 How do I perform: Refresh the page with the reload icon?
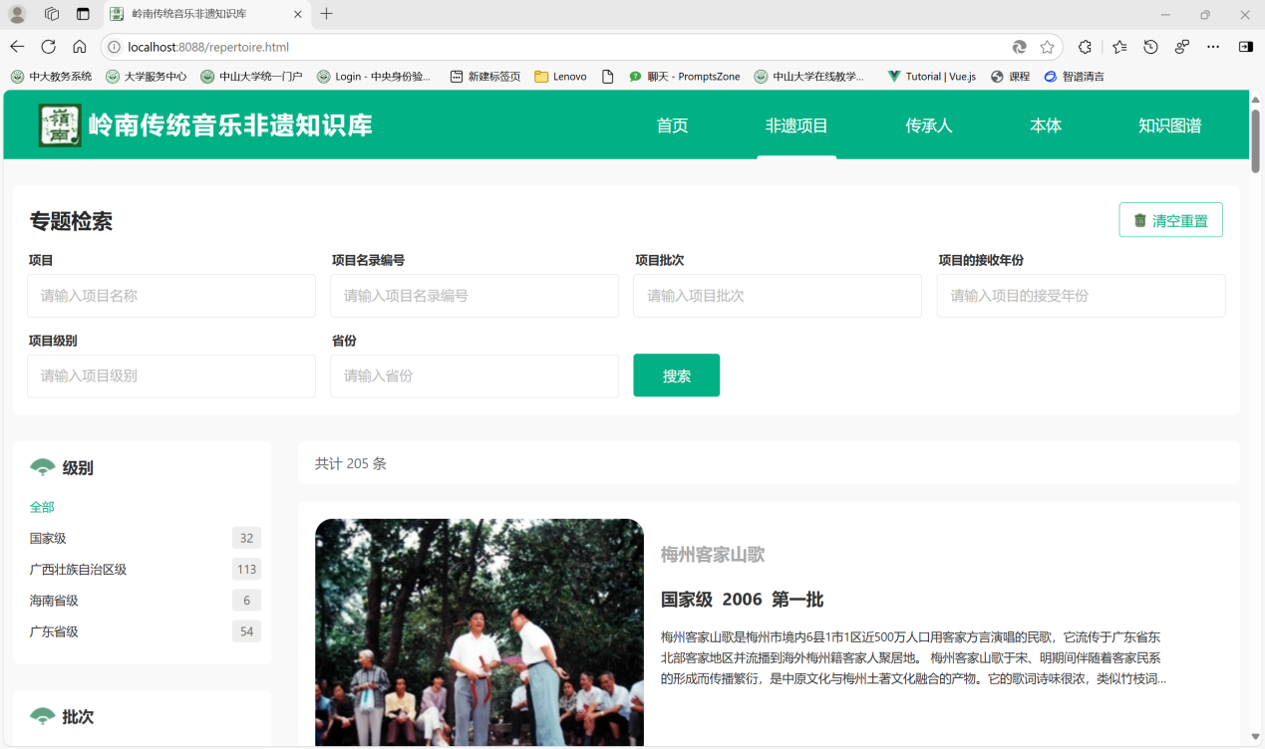tap(48, 47)
